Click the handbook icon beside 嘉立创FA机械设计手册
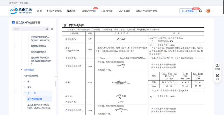Viewport: 224px width, 115px height. coord(13,22)
